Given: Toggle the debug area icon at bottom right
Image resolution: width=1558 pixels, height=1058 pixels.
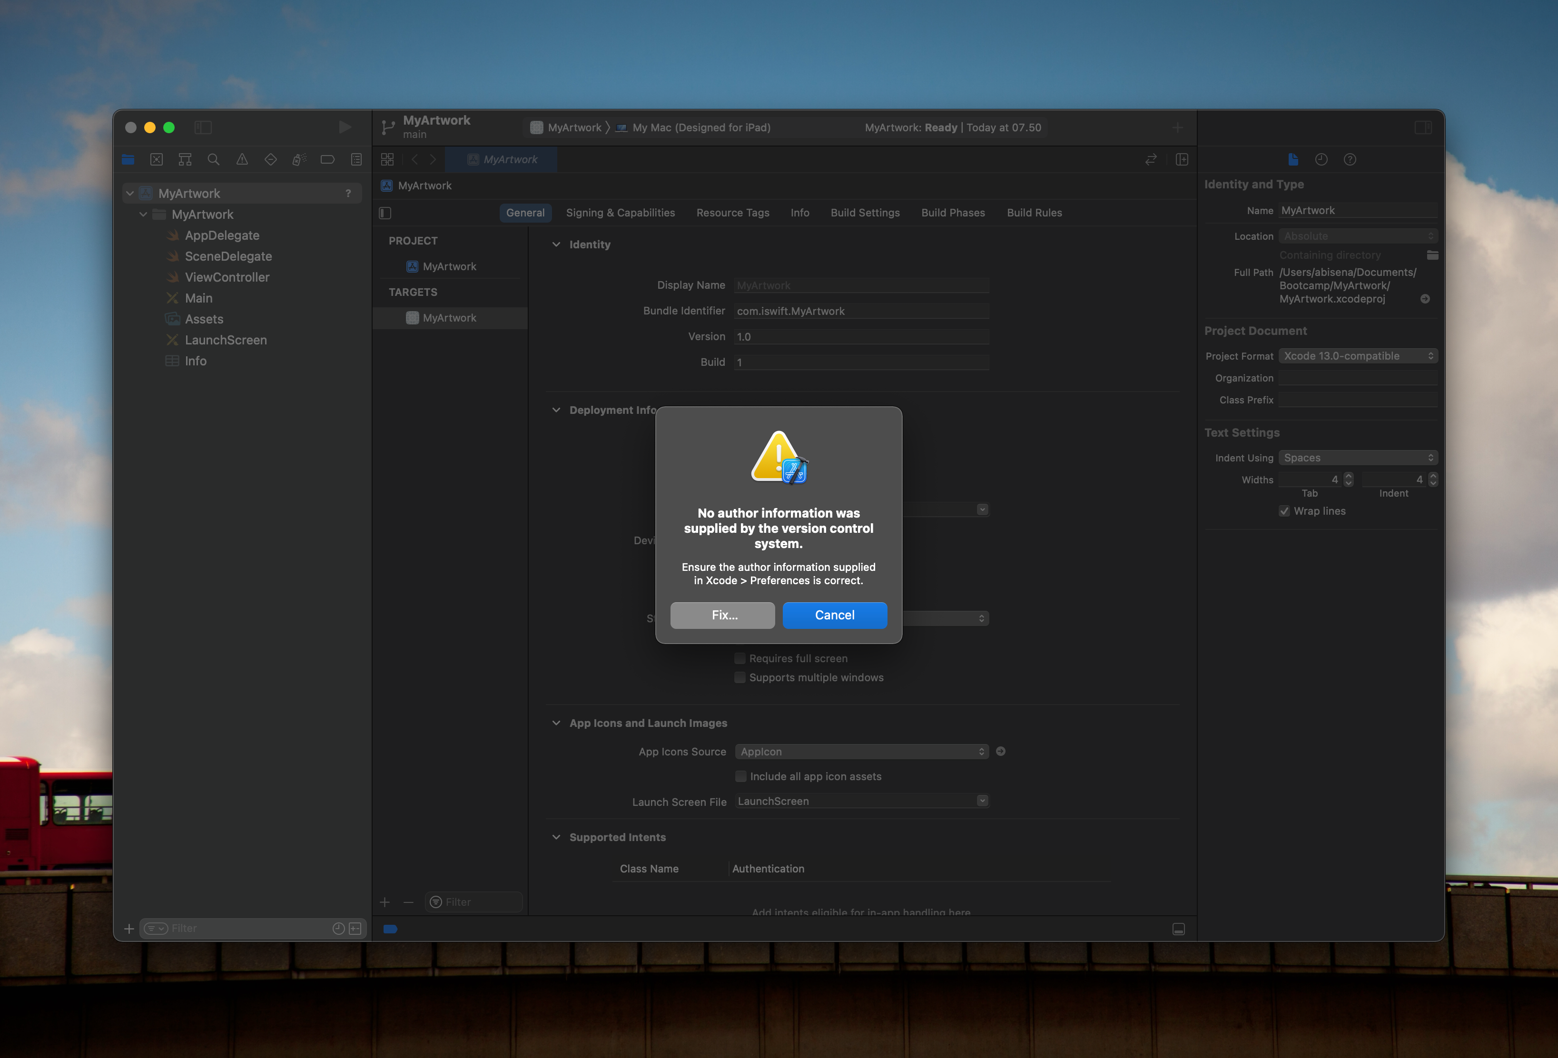Looking at the screenshot, I should coord(1179,930).
